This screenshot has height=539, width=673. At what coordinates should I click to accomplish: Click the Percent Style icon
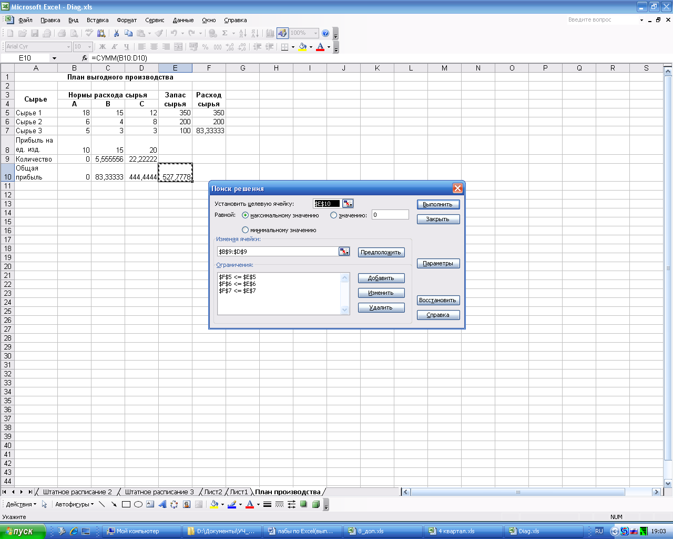pos(205,47)
